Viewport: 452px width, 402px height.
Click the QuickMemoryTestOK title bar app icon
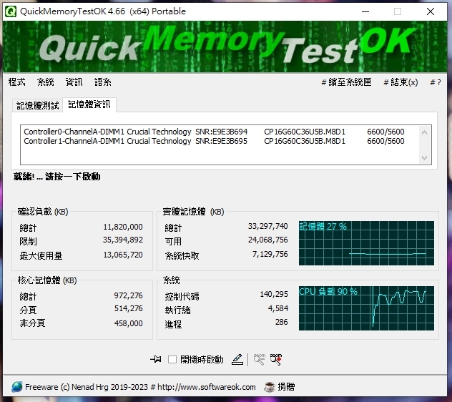(x=11, y=11)
